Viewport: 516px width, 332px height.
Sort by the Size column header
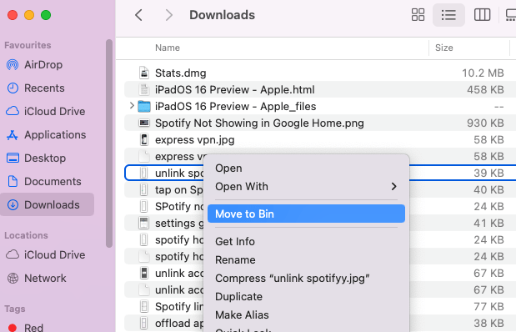click(x=444, y=48)
